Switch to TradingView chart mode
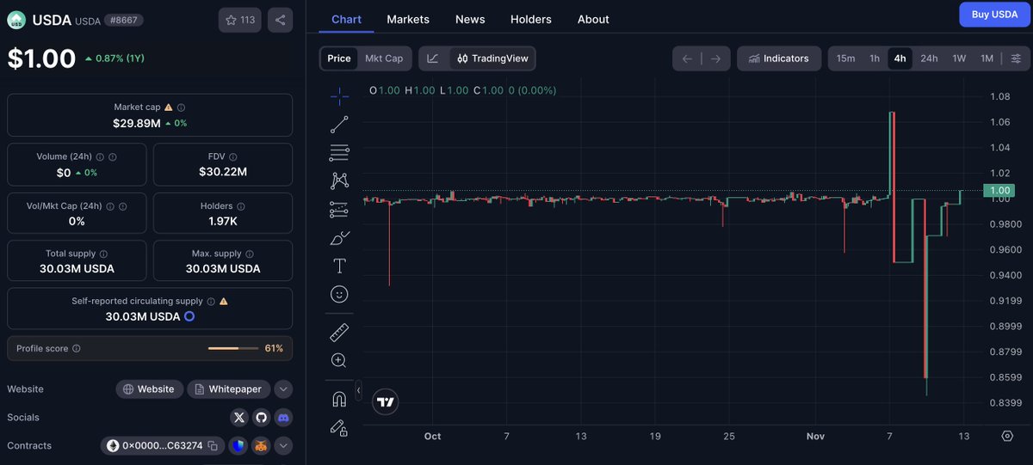Image resolution: width=1033 pixels, height=465 pixels. (492, 58)
